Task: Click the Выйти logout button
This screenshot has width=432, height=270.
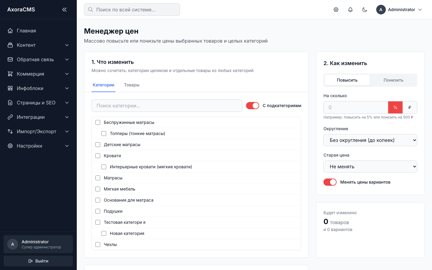Action: 38,261
